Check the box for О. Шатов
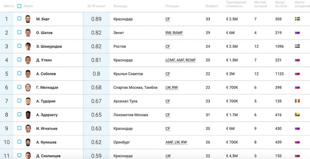Image resolution: width=310 pixels, height=159 pixels. tap(19, 32)
